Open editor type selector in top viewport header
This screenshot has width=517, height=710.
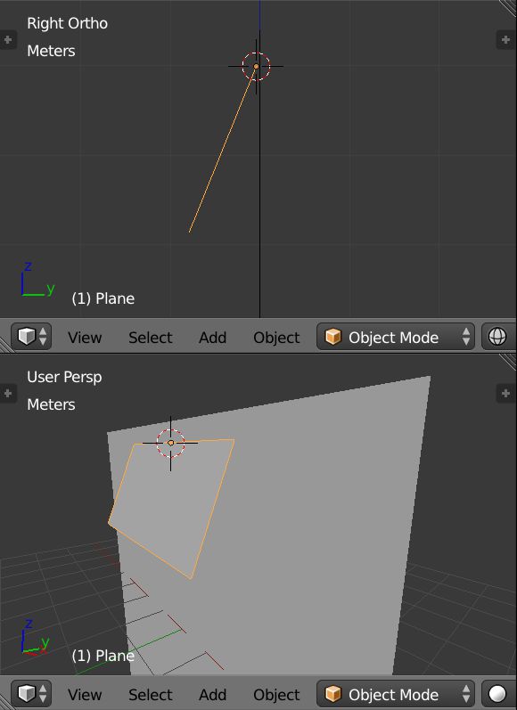pos(31,337)
